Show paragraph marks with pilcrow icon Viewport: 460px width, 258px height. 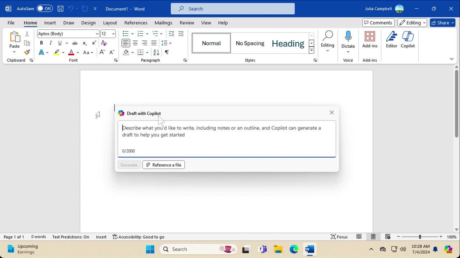tap(167, 52)
